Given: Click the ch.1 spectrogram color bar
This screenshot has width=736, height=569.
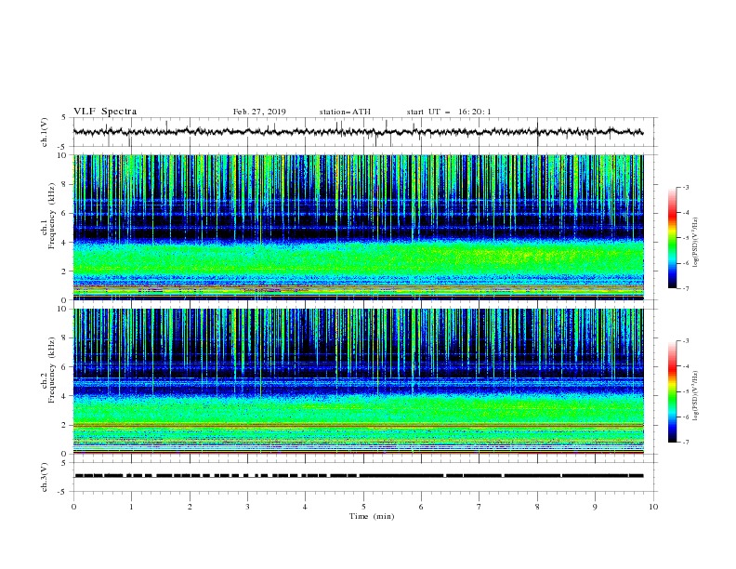Looking at the screenshot, I should [672, 238].
